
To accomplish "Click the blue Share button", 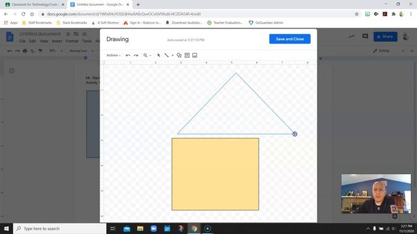I will coord(385,36).
